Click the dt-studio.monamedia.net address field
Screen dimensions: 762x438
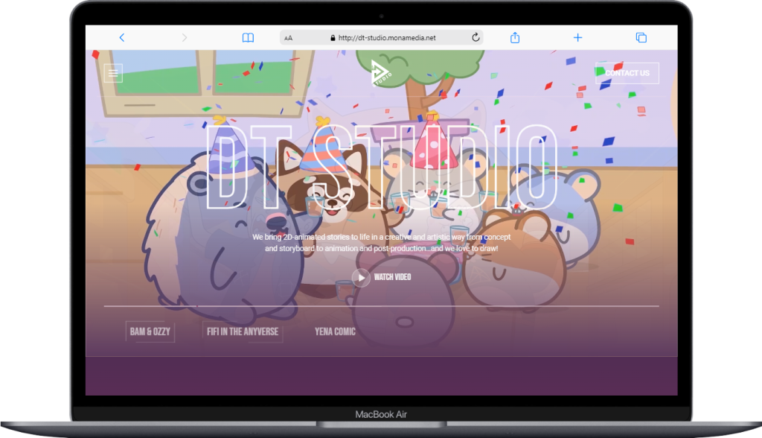tap(382, 37)
